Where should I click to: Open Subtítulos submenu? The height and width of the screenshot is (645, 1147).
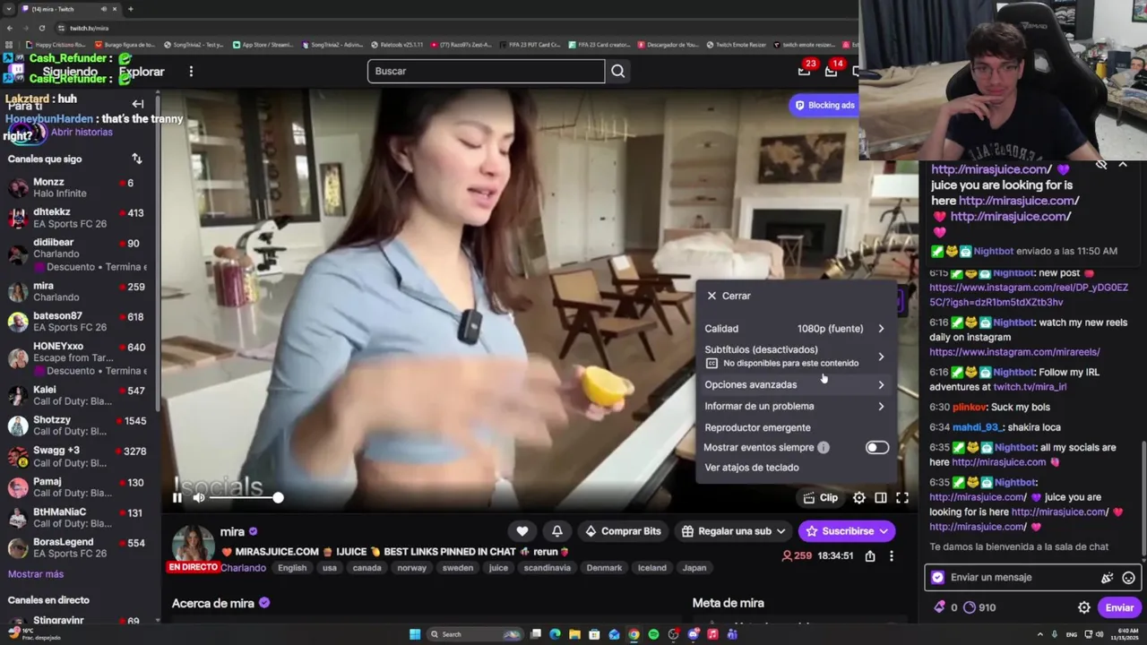795,357
